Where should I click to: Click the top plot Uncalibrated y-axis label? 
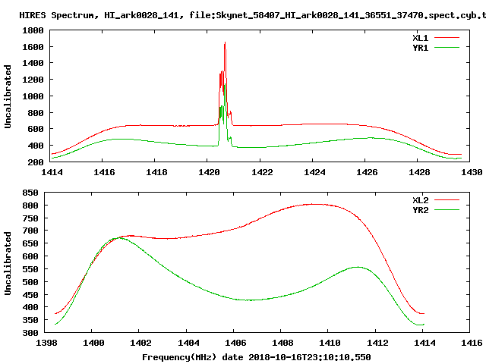(8, 96)
